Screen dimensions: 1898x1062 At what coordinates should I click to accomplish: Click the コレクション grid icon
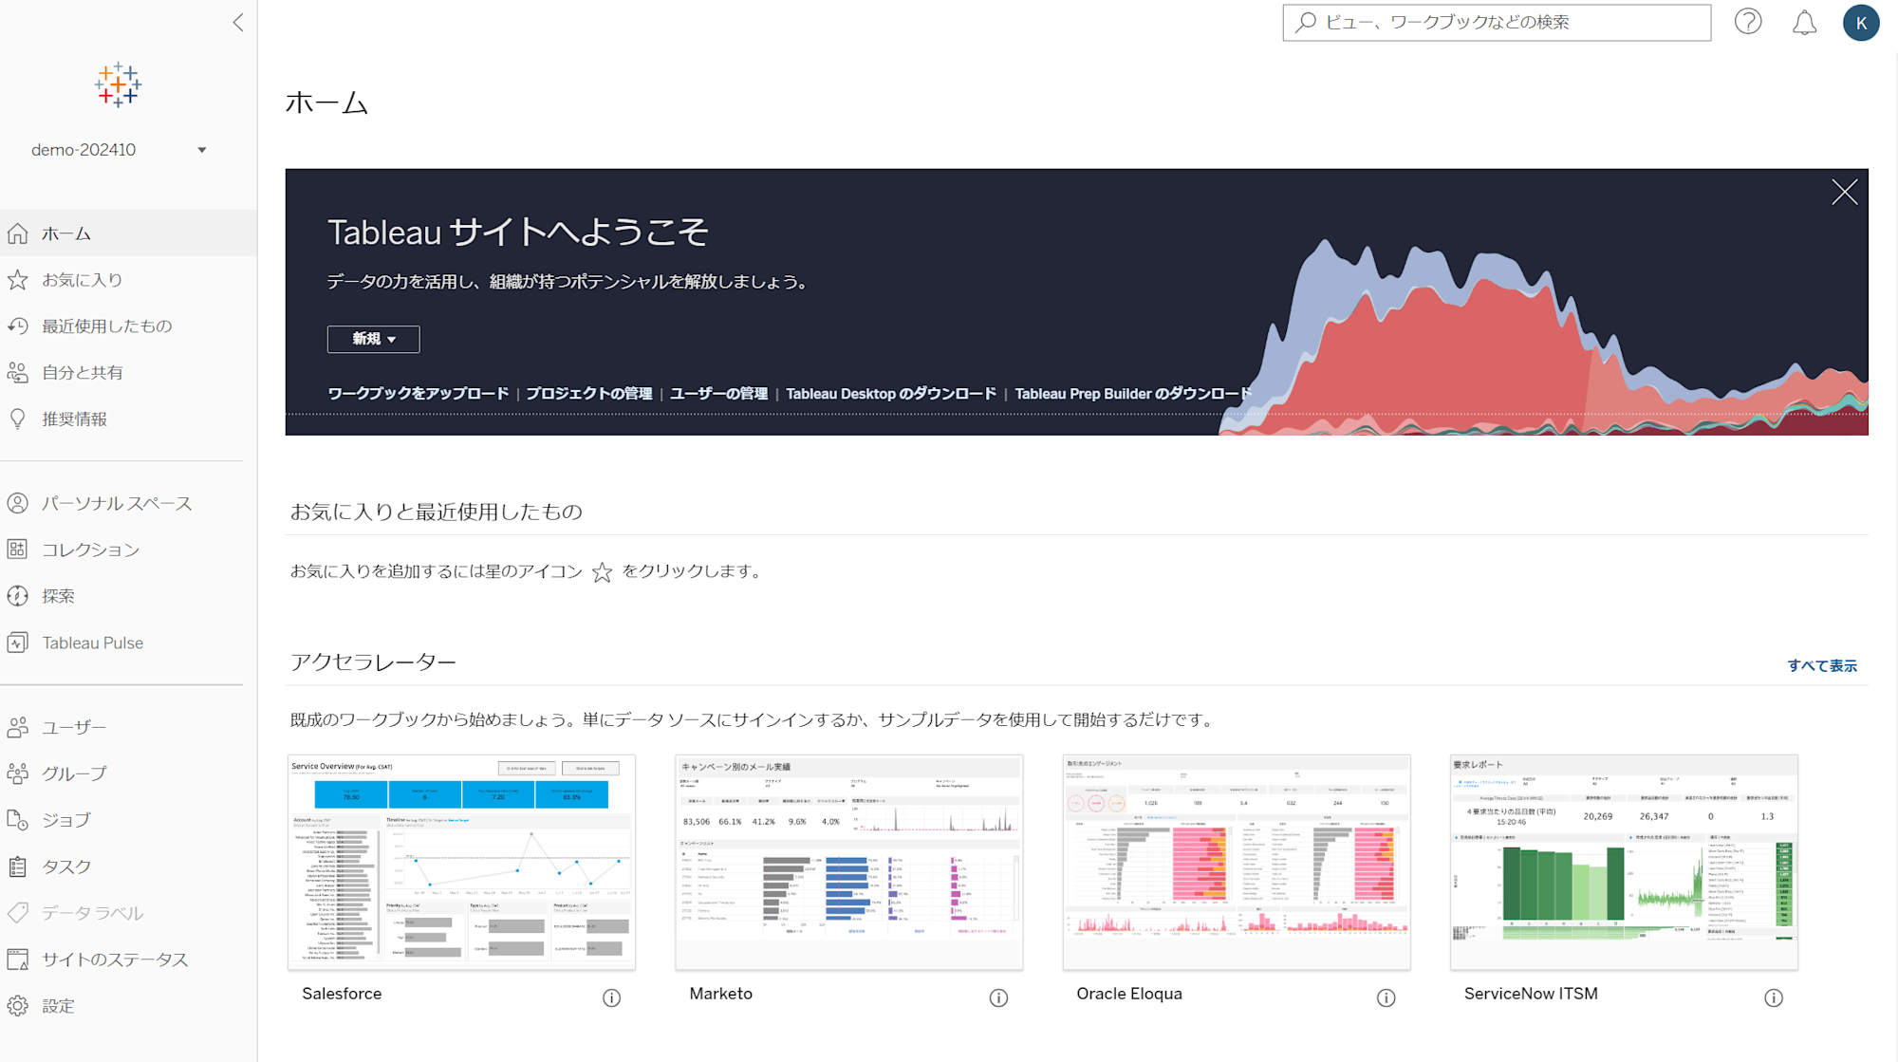point(18,550)
